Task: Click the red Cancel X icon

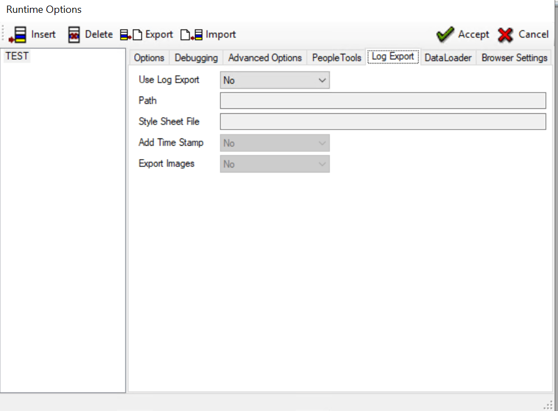Action: 505,34
